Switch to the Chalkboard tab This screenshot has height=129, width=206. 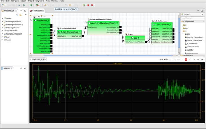[x=36, y=11]
